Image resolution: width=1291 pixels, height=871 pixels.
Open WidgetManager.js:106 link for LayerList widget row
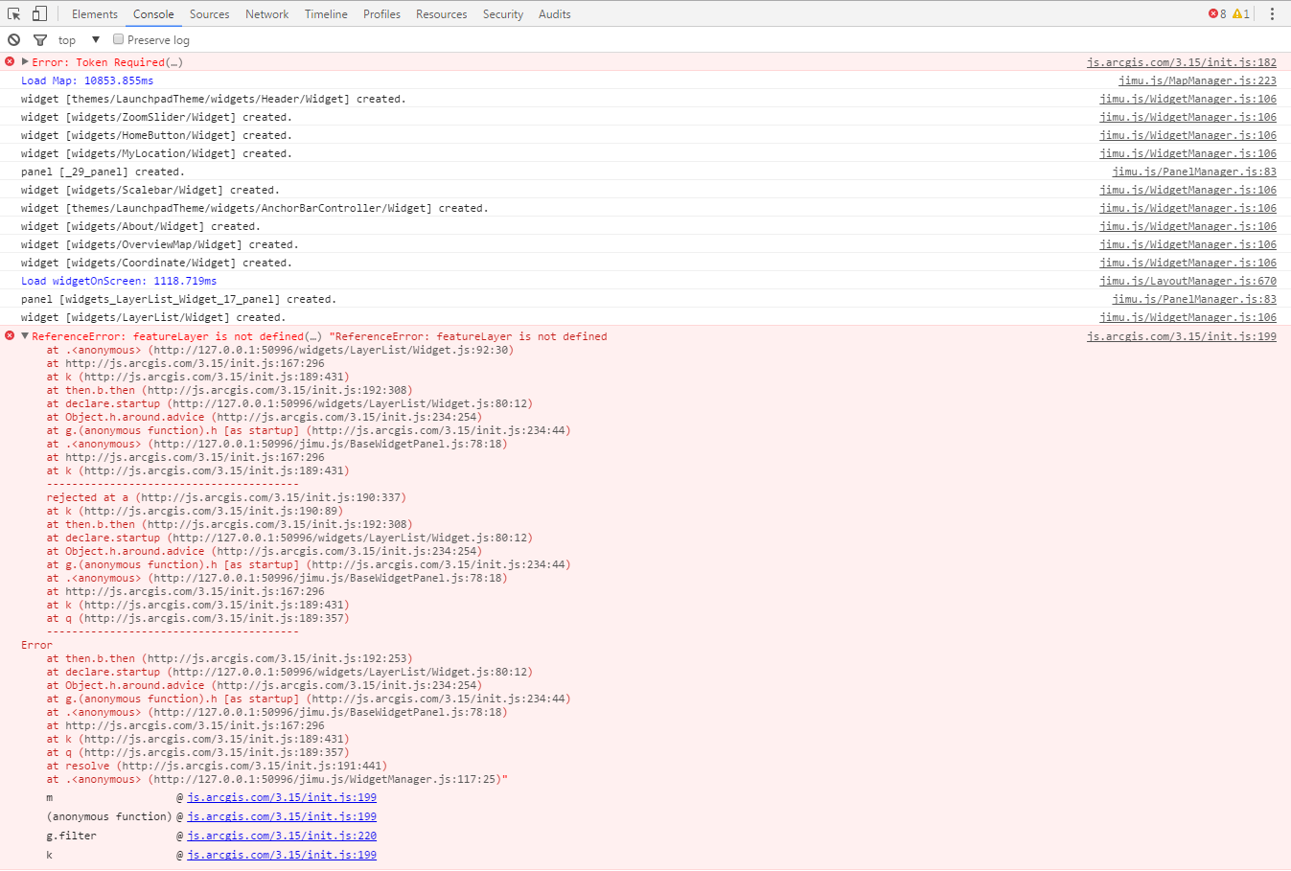click(1187, 317)
